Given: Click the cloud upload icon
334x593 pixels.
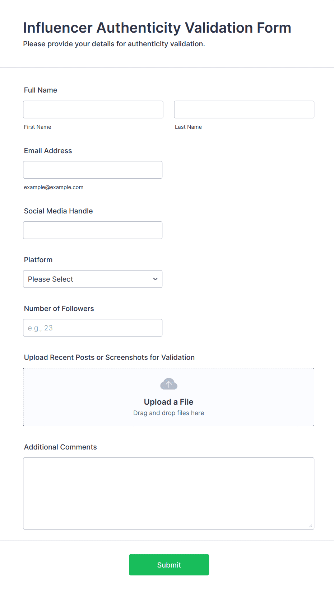Looking at the screenshot, I should pos(168,384).
